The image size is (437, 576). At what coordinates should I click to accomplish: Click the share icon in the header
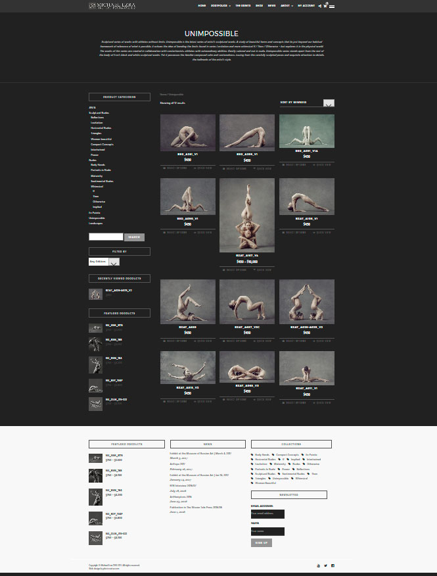click(x=320, y=6)
